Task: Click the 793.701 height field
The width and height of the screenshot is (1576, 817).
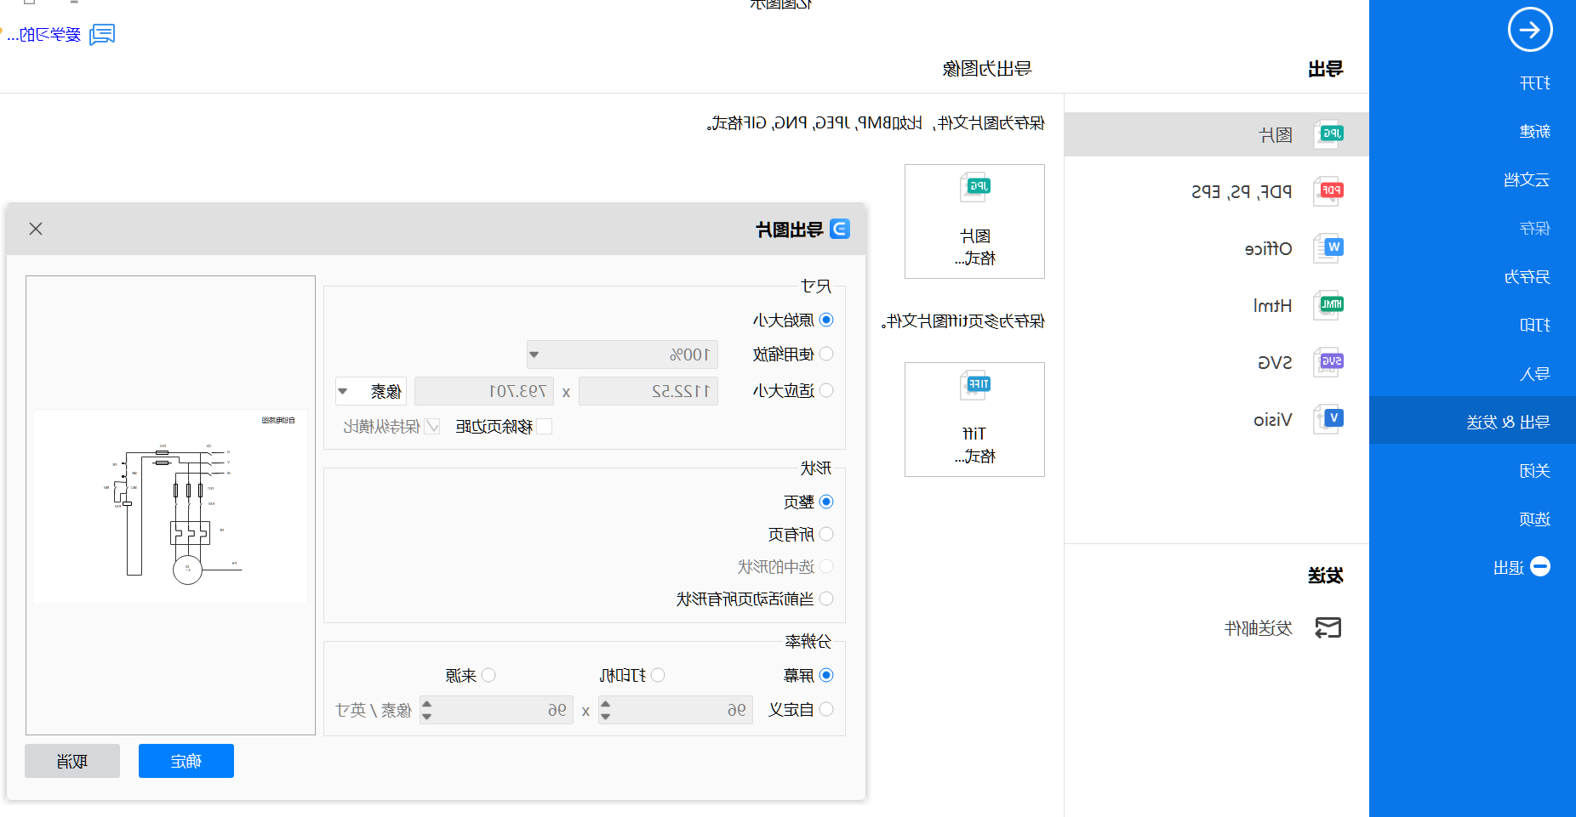Action: click(484, 391)
